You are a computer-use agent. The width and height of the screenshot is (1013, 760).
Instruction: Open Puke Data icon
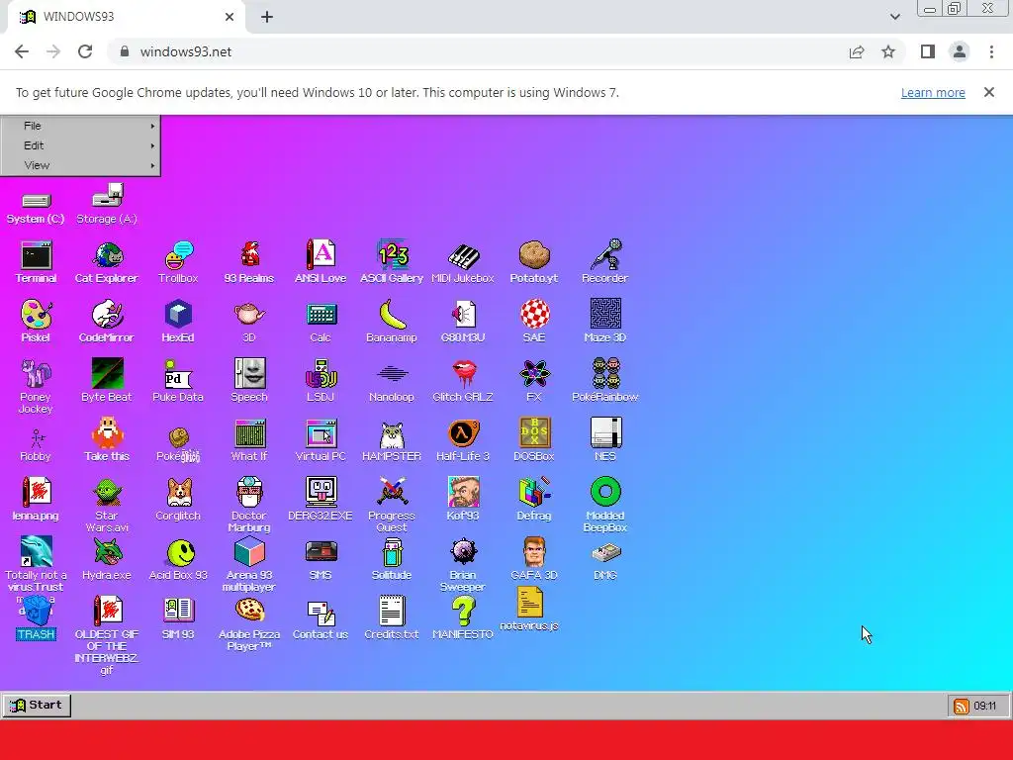pos(178,381)
